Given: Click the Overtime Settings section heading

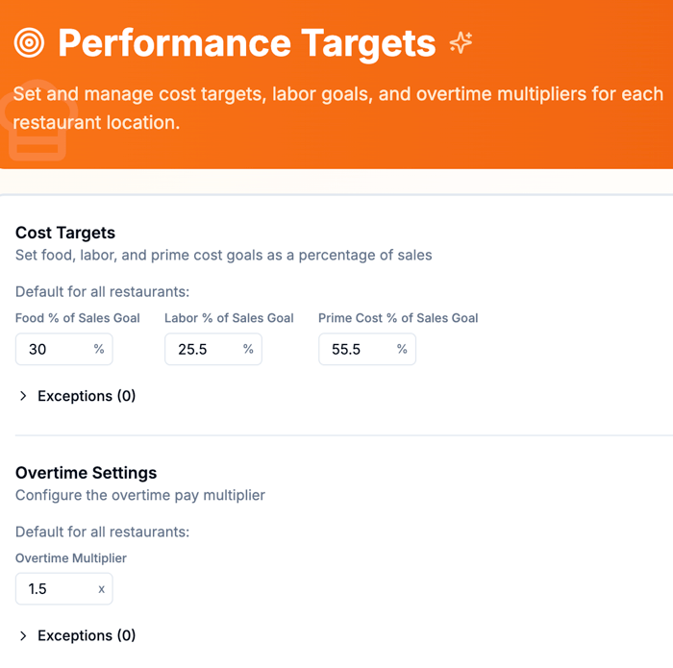Looking at the screenshot, I should (87, 473).
